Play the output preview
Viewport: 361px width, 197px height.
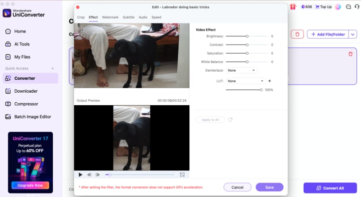[x=80, y=175]
